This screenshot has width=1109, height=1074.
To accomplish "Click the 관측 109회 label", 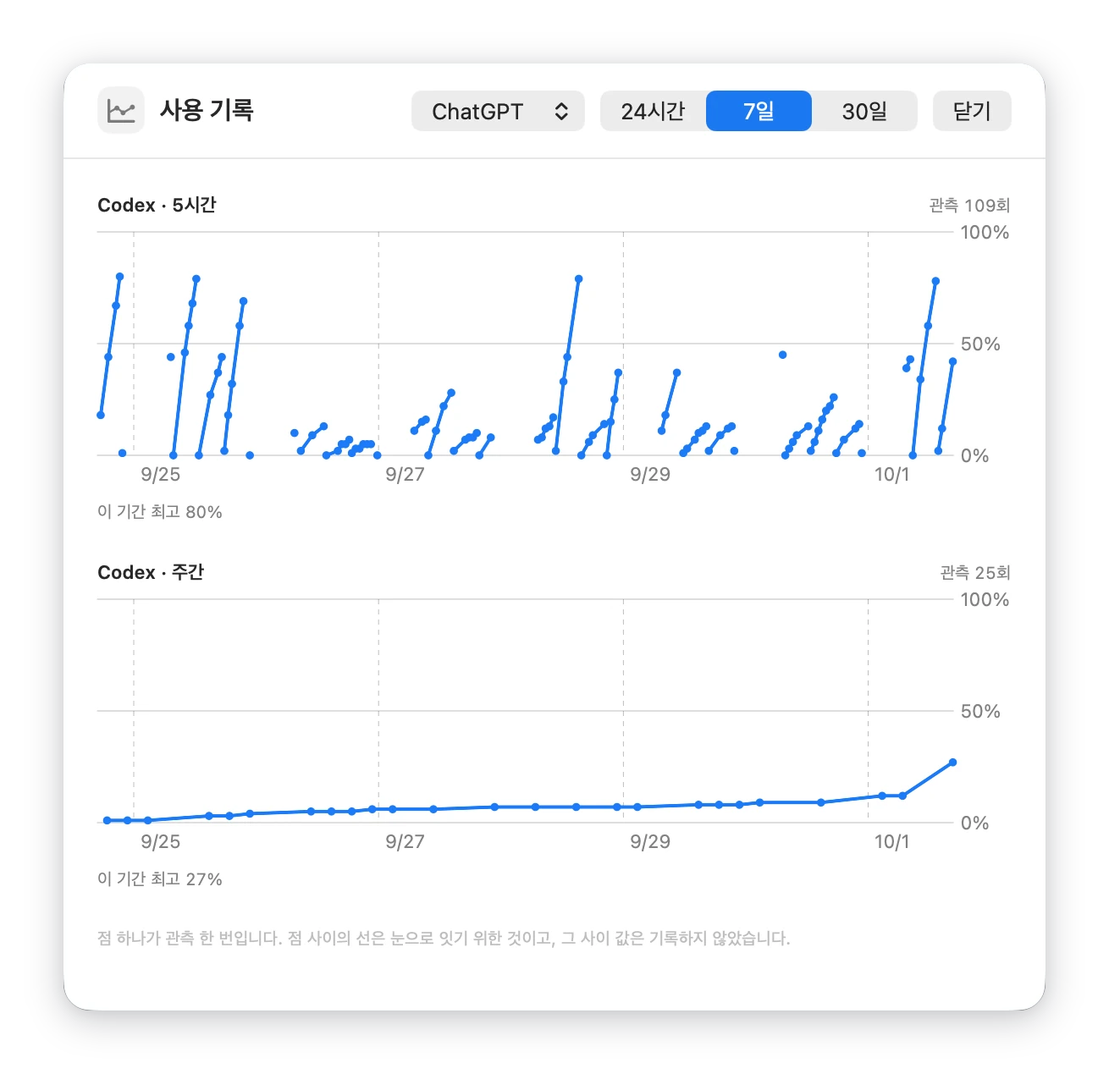I will point(969,205).
